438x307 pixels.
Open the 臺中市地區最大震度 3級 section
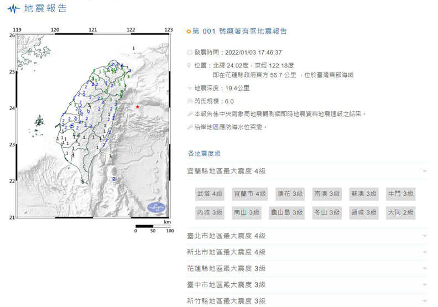coord(424,284)
